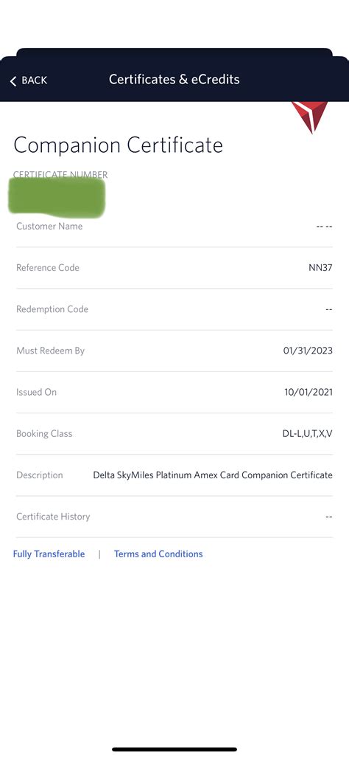Viewport: 349px width, 758px height.
Task: Tap the Booking Class DL-L,U,T,X,V value
Action: pos(308,434)
